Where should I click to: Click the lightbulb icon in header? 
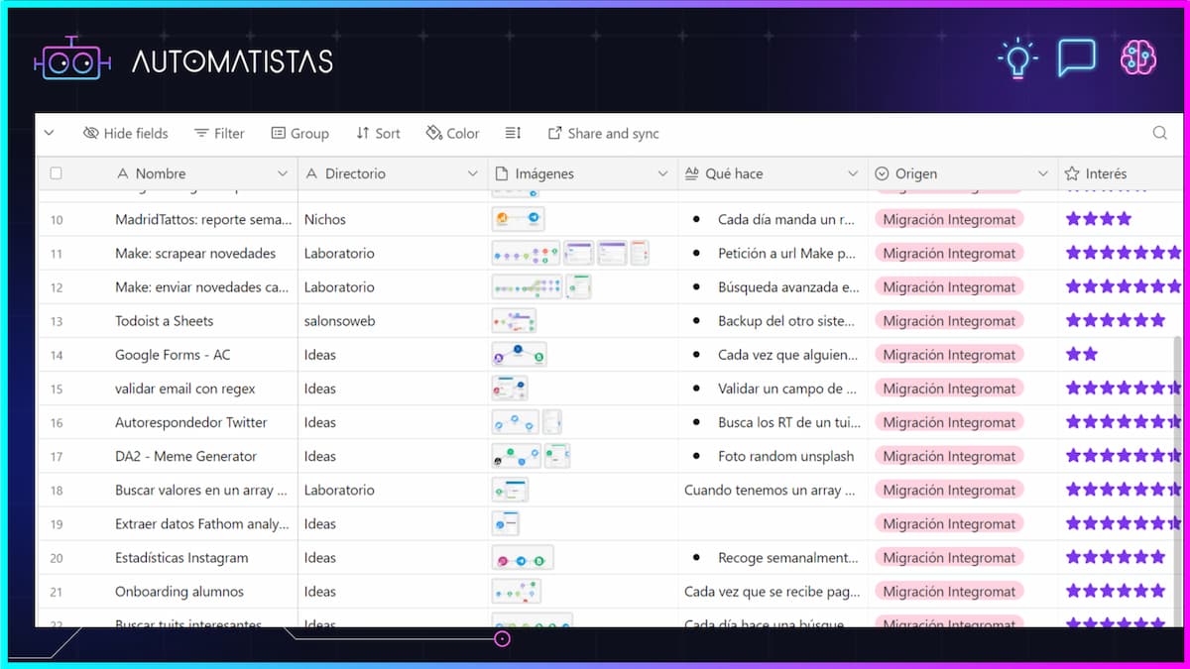[x=1016, y=59]
